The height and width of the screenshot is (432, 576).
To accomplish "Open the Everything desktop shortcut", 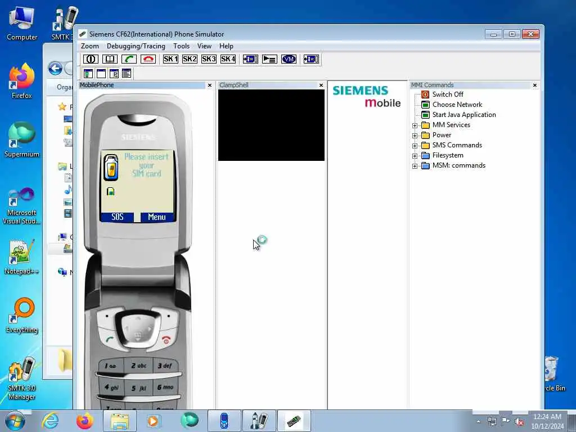I will 22,315.
